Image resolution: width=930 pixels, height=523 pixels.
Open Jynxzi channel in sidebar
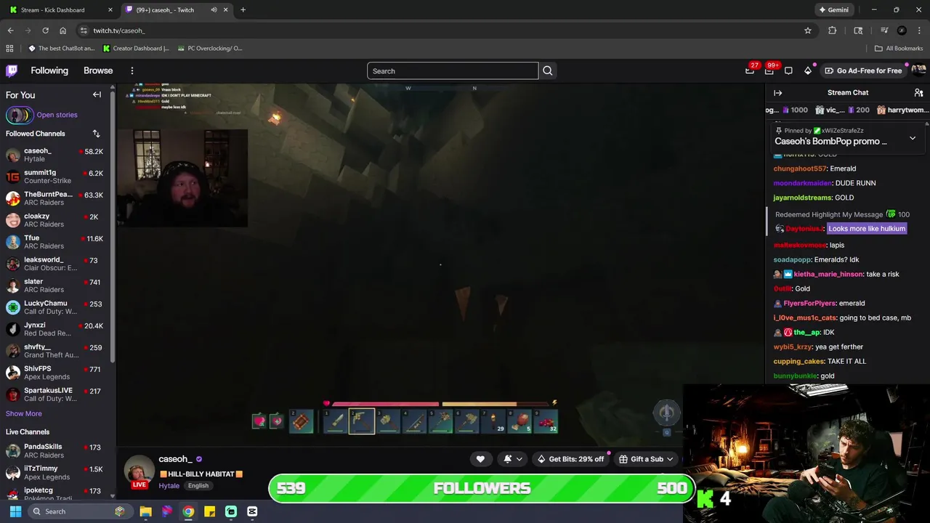57,329
